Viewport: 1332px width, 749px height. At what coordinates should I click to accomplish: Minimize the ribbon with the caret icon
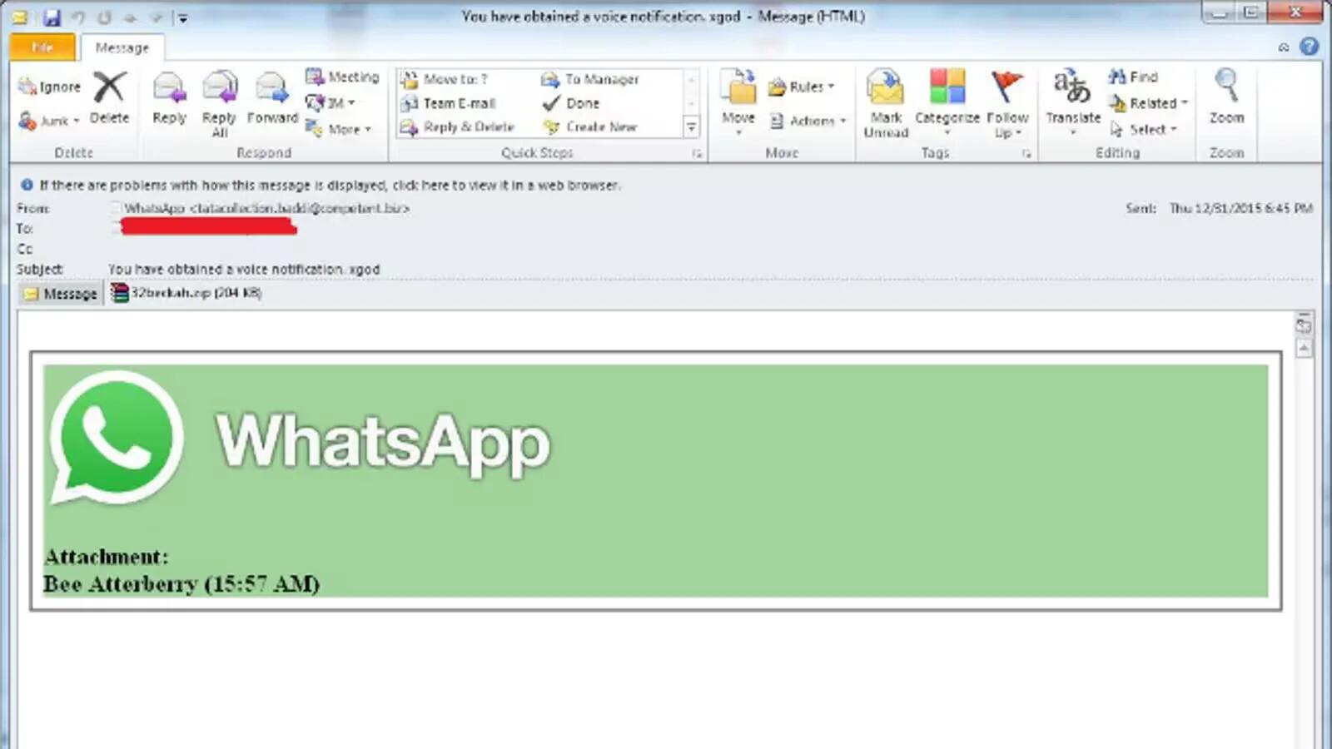[1284, 47]
